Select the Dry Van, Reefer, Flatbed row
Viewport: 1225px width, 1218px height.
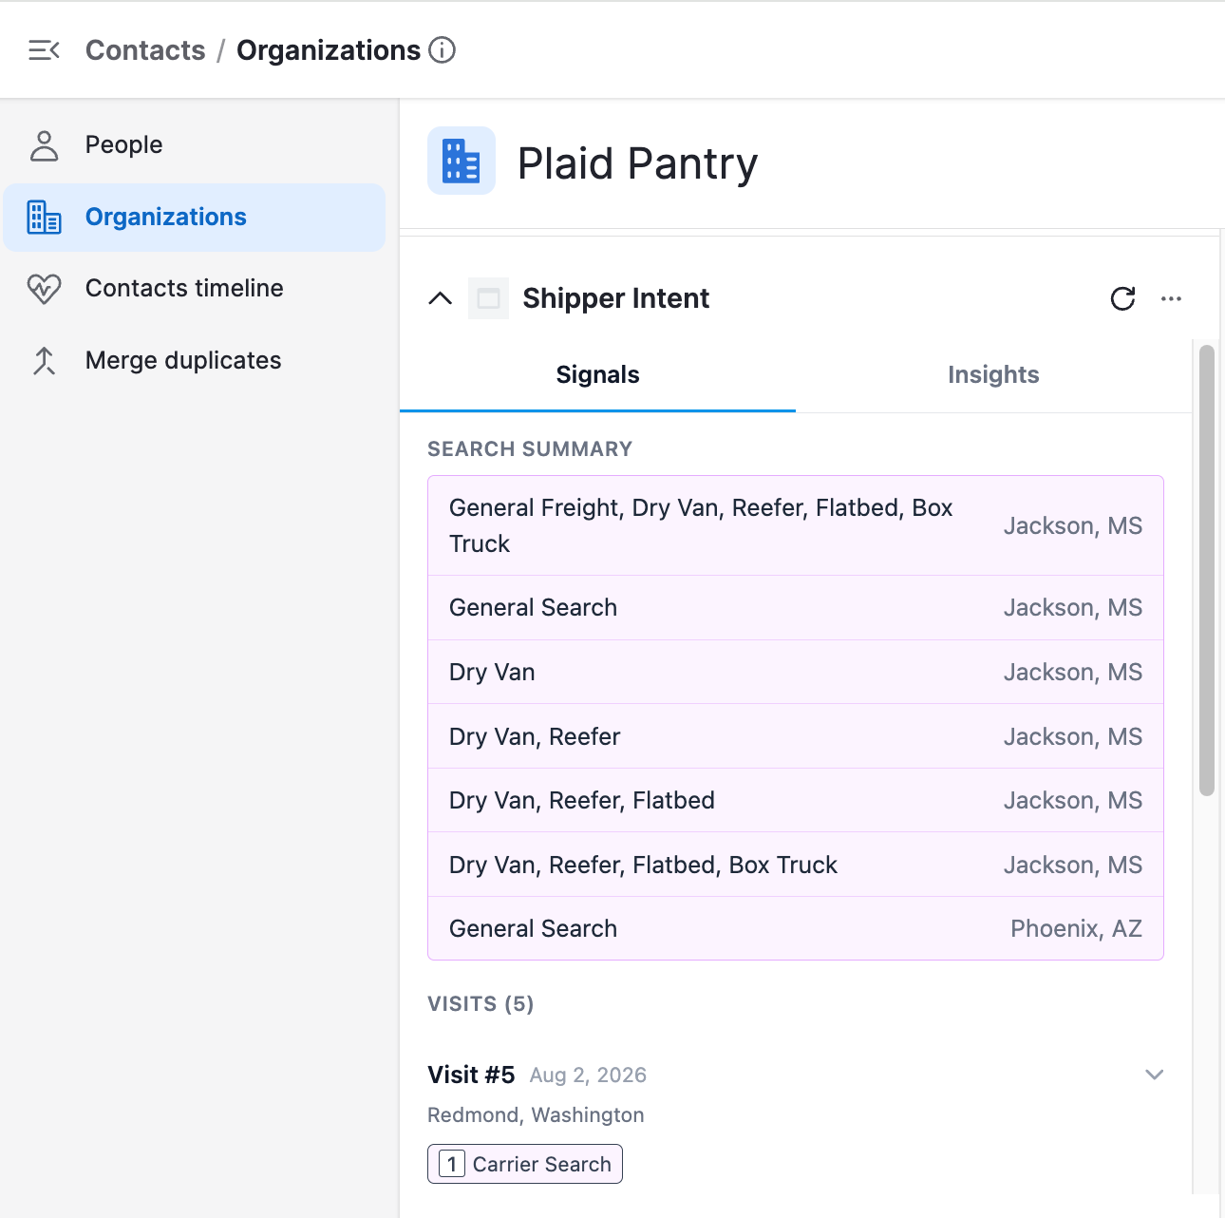click(796, 801)
